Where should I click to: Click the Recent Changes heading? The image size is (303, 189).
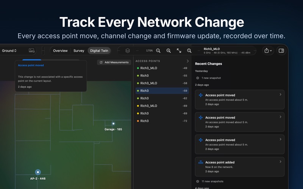point(208,64)
